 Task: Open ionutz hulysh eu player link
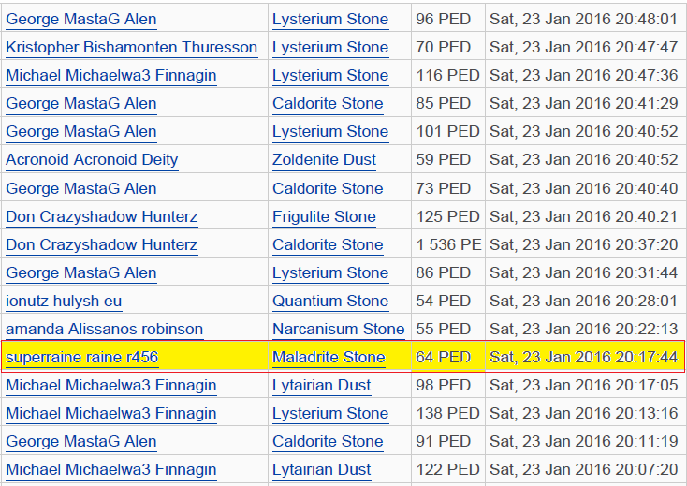click(64, 302)
